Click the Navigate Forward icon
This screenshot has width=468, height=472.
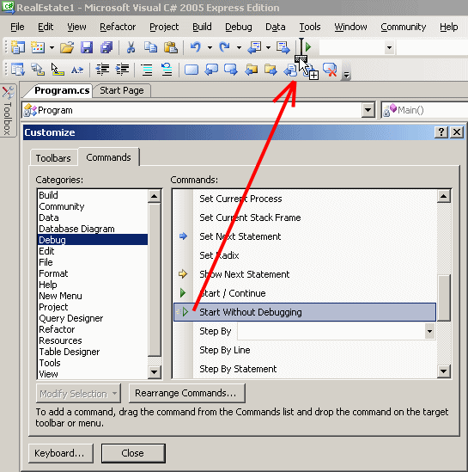[283, 47]
